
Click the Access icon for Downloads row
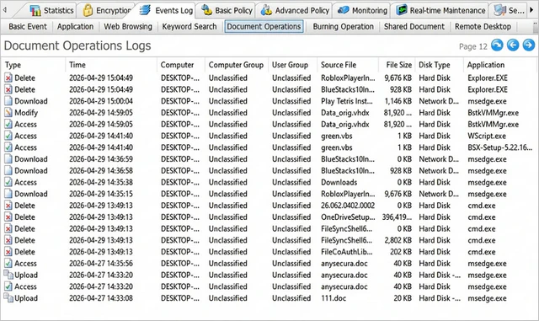point(8,182)
